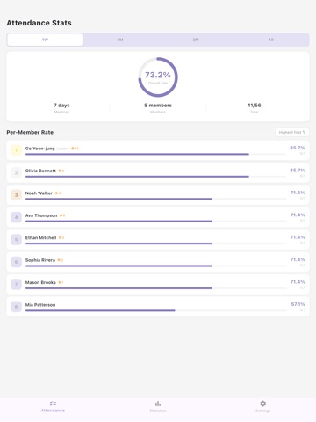Screen dimensions: 316x422
Task: Click the streak flame icon beside Olivia Bennett
Action: click(x=60, y=171)
